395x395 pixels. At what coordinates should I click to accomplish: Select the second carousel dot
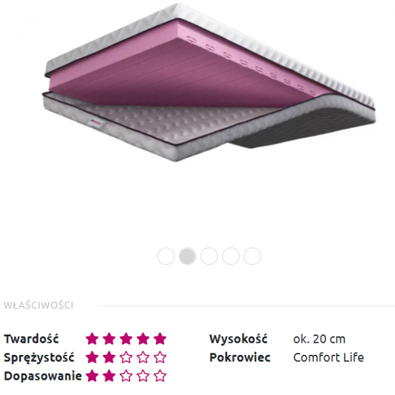(x=188, y=256)
